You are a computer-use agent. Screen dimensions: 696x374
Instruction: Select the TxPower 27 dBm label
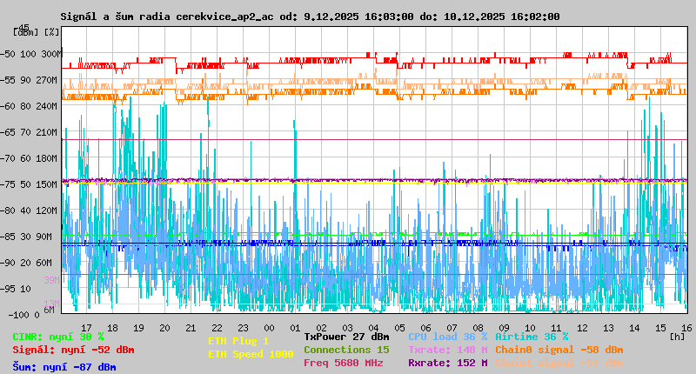[x=346, y=336]
